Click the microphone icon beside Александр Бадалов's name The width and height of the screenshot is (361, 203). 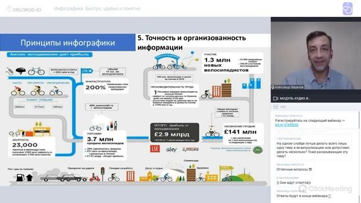point(273,87)
